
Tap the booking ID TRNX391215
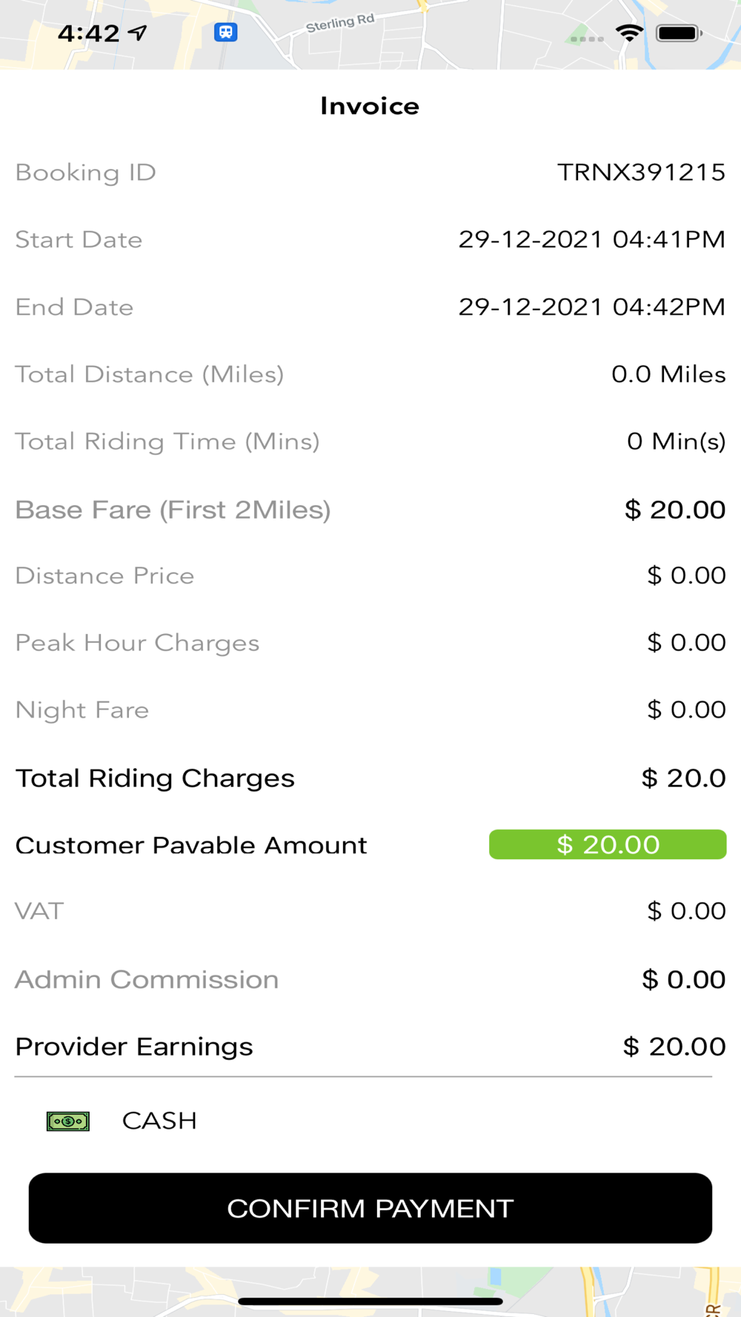click(x=641, y=172)
